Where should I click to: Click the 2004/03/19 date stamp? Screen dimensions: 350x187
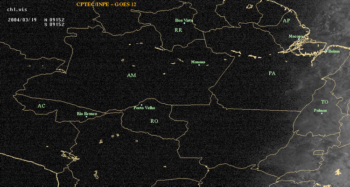22,20
